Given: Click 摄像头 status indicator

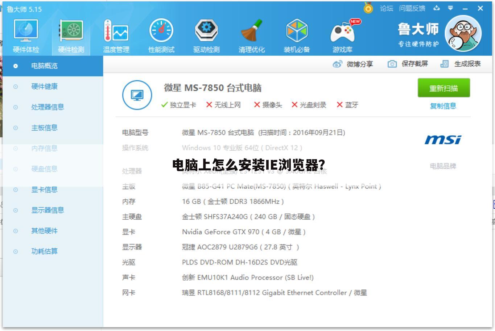Looking at the screenshot, I should pos(268,105).
